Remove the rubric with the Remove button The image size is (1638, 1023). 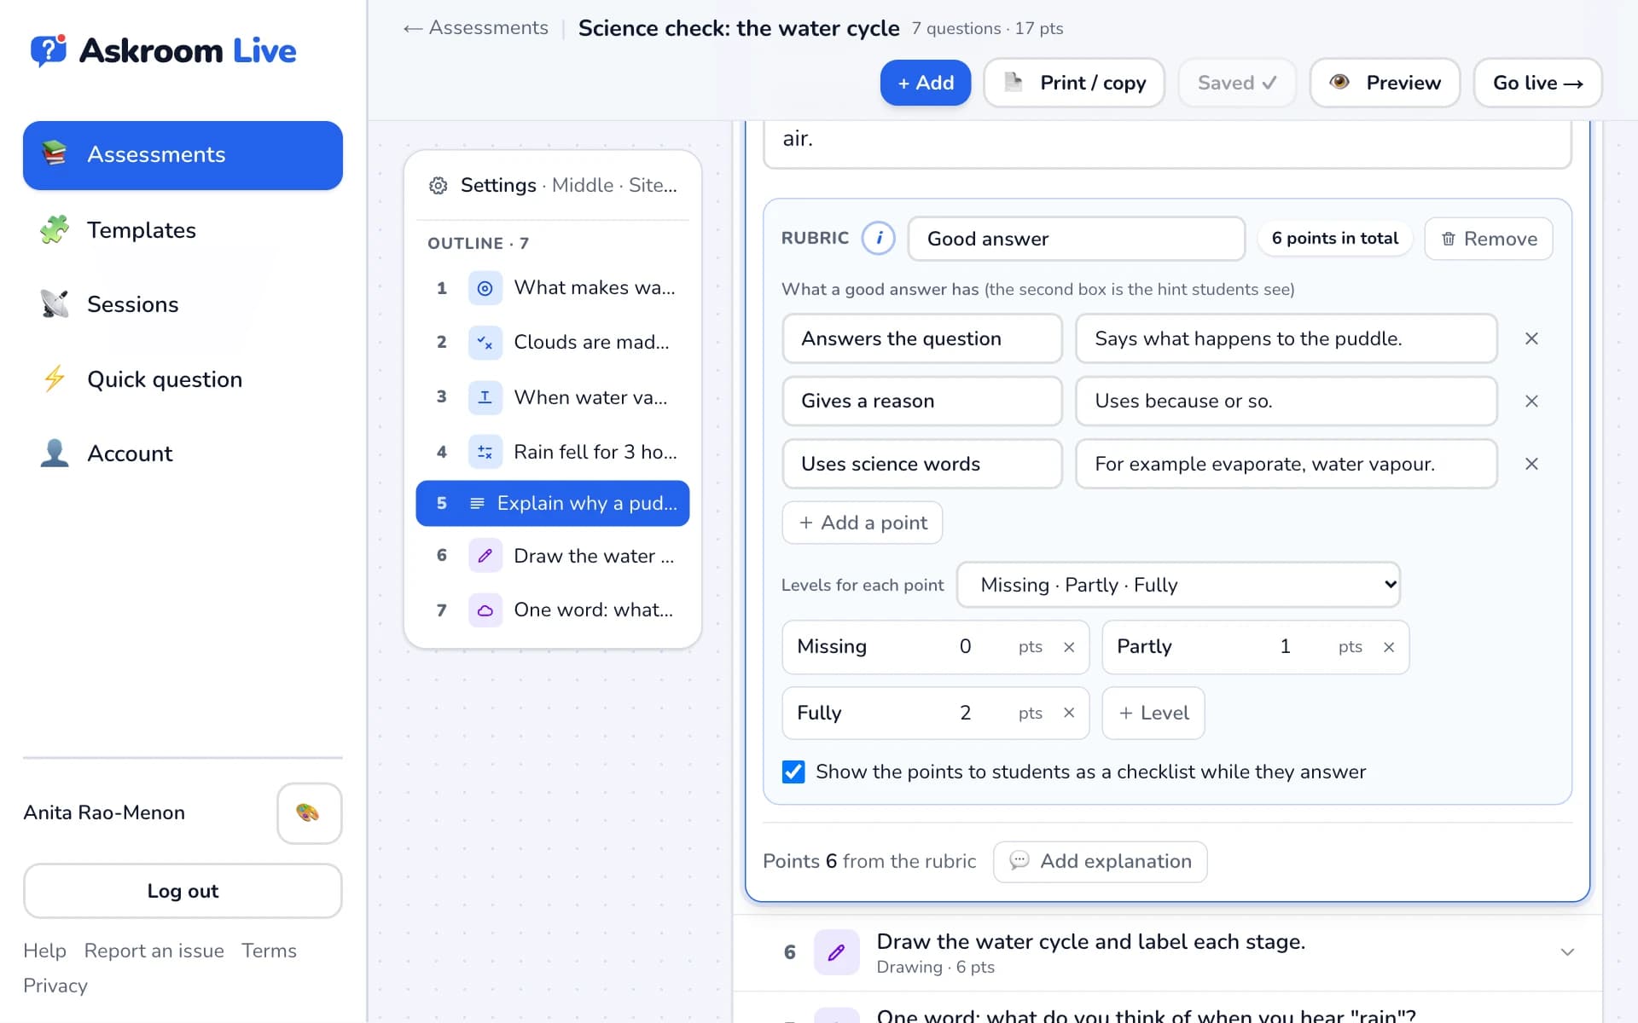pyautogui.click(x=1489, y=239)
